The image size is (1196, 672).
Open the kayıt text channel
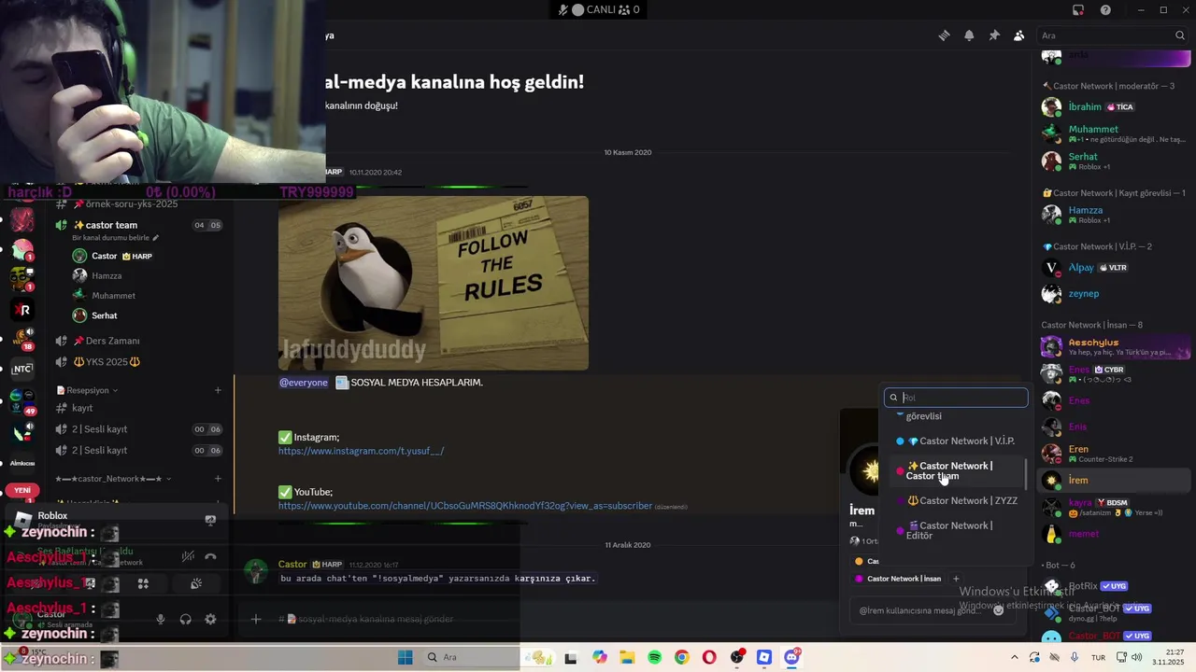coord(138,408)
